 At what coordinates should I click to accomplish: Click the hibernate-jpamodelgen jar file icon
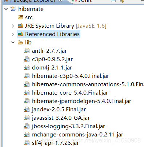tap(27, 101)
